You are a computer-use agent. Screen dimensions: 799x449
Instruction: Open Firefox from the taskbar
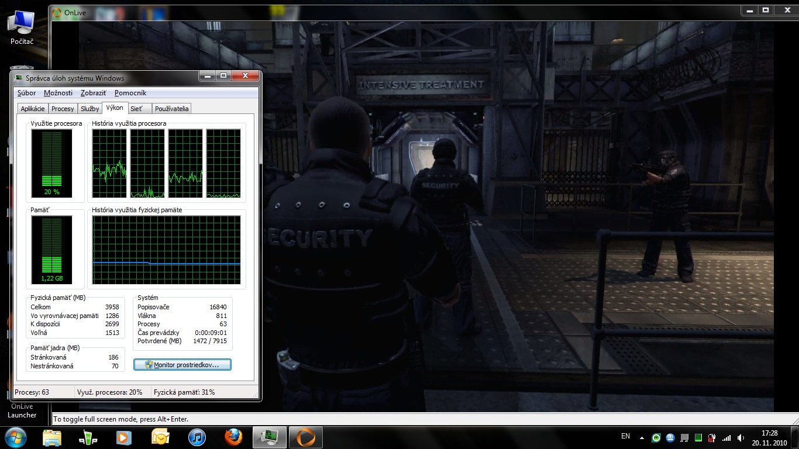coord(233,437)
